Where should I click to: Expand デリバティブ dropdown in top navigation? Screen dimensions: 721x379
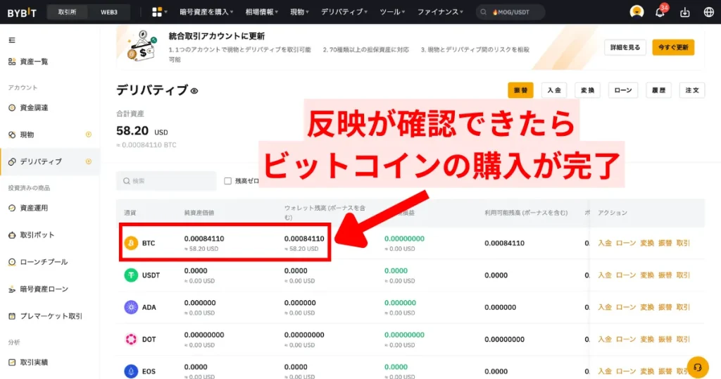point(344,12)
